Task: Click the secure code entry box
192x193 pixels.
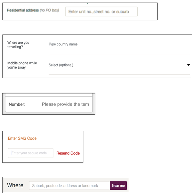Action: point(31,153)
